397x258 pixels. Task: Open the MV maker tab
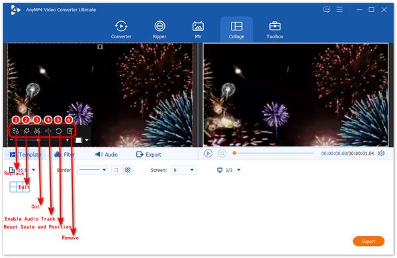pyautogui.click(x=198, y=30)
